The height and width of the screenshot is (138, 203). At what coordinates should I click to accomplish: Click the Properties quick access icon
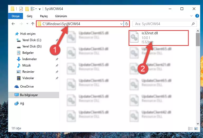(x=21, y=9)
